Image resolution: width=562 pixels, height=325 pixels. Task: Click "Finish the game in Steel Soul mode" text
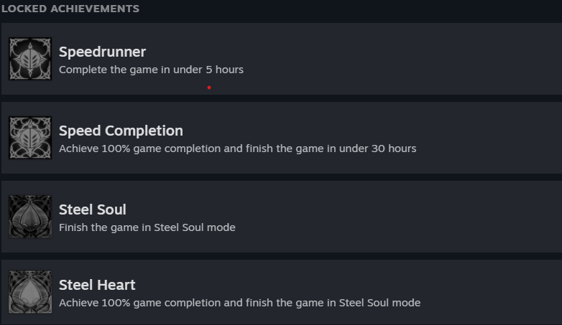click(147, 227)
